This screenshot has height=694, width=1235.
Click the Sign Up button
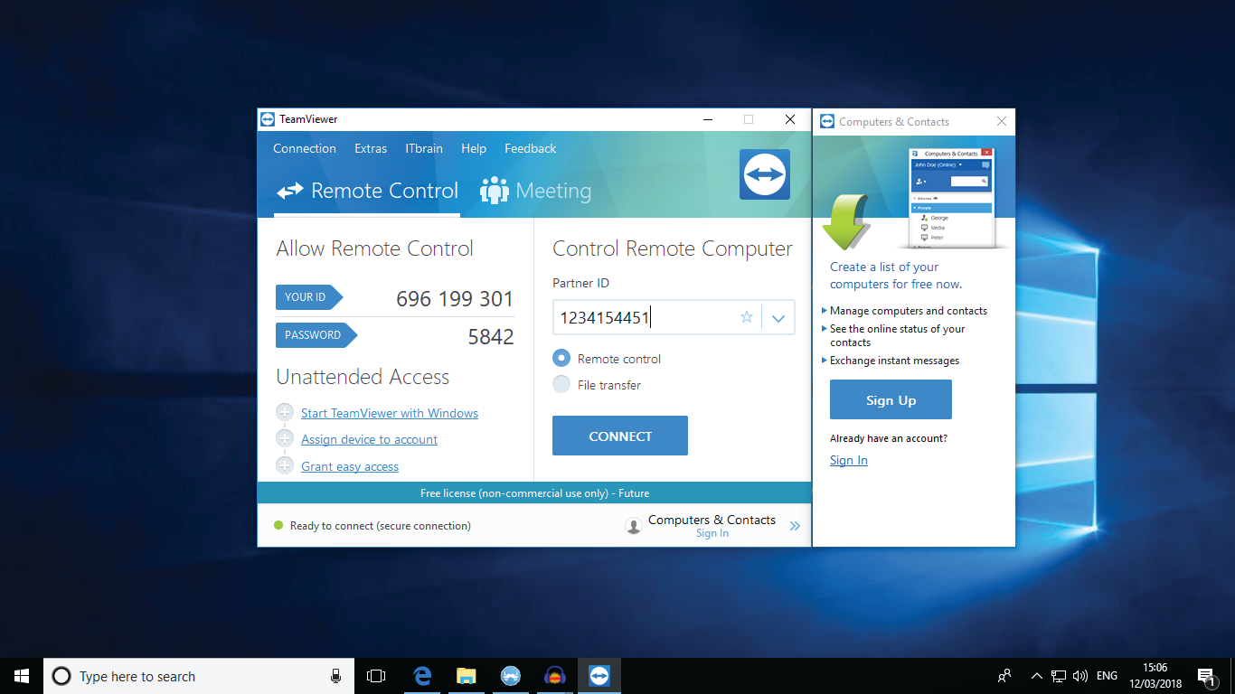(891, 399)
